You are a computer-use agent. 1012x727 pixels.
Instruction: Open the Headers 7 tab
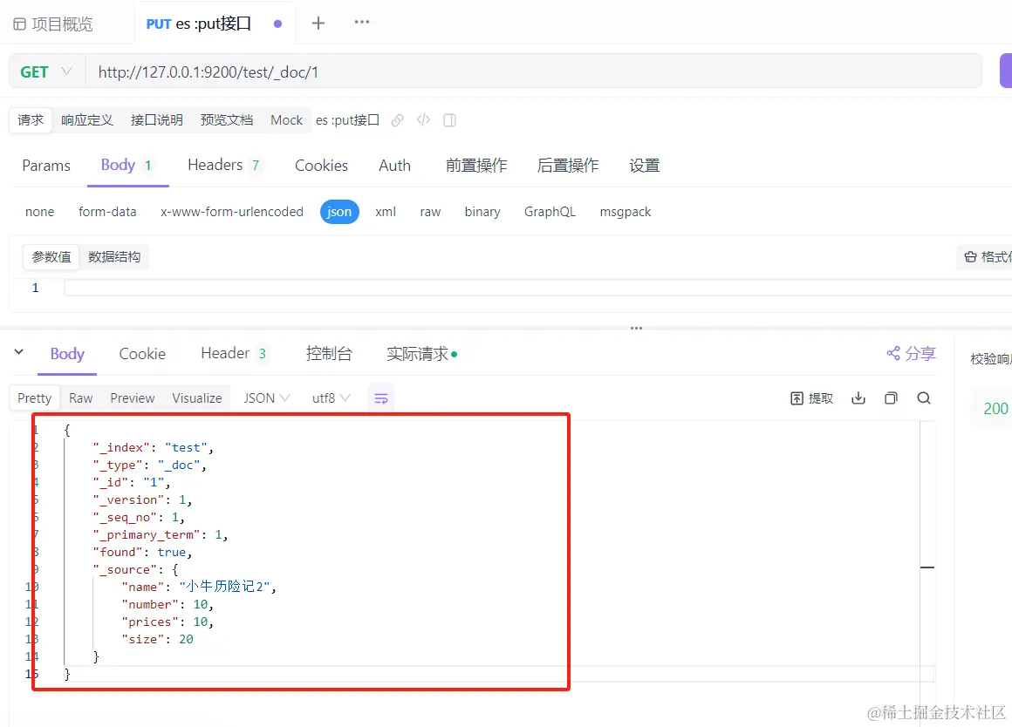[224, 165]
